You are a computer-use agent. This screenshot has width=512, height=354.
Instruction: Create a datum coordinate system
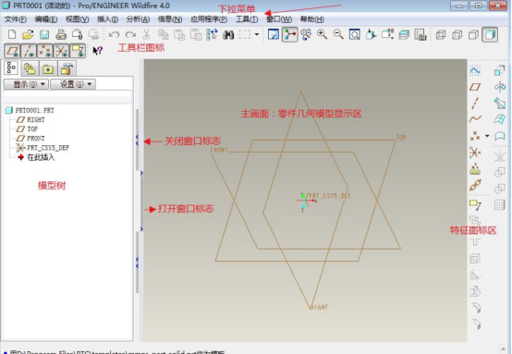pyautogui.click(x=475, y=153)
